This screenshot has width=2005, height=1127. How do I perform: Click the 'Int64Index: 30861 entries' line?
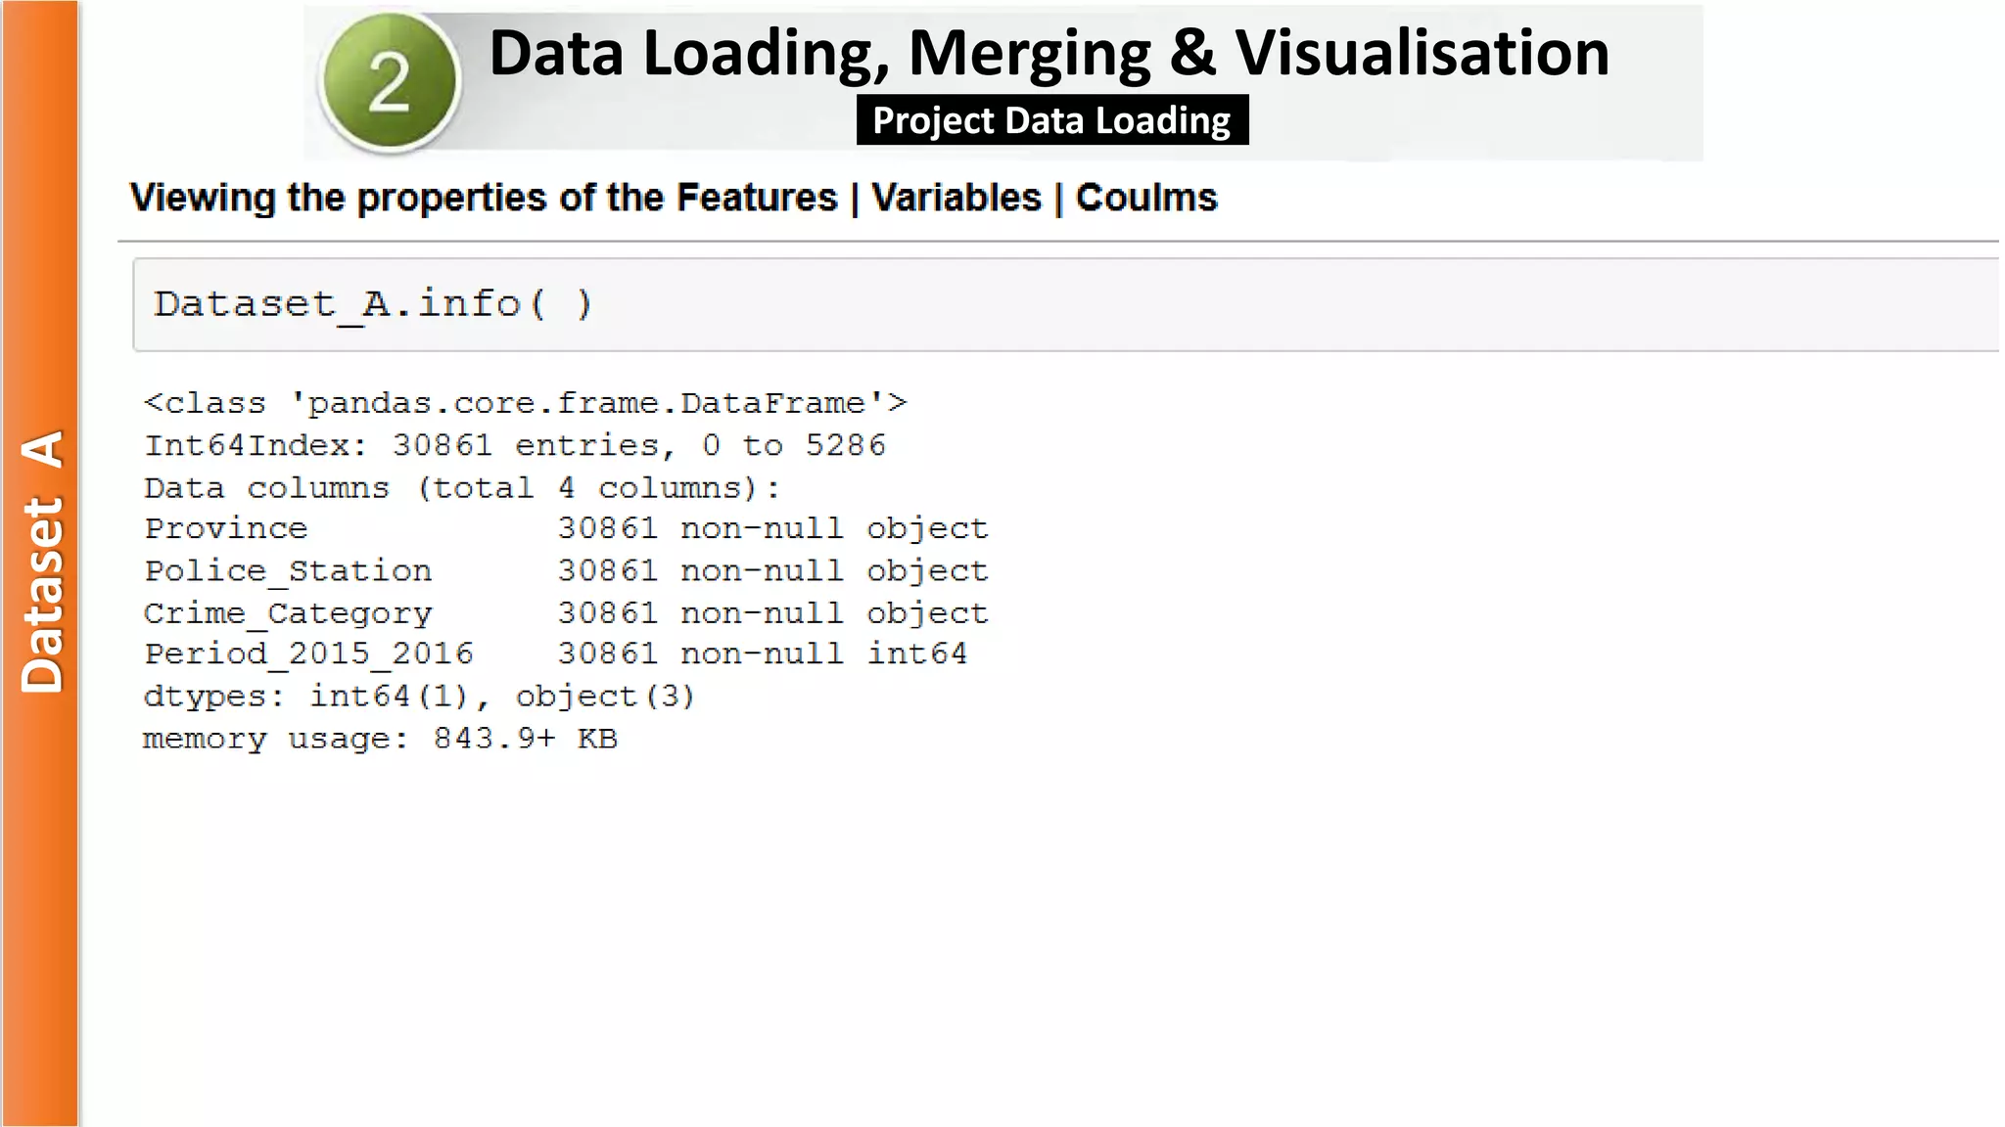point(514,446)
